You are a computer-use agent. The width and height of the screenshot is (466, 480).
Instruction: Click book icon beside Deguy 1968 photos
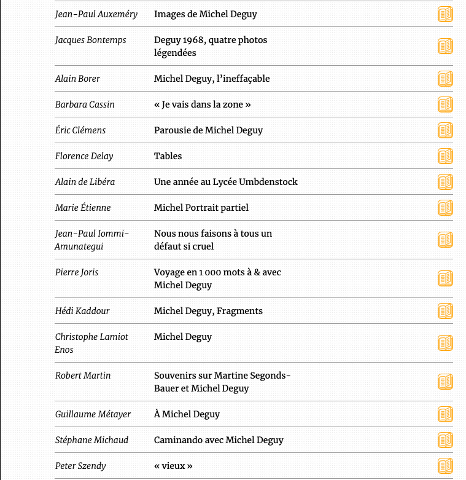[445, 46]
